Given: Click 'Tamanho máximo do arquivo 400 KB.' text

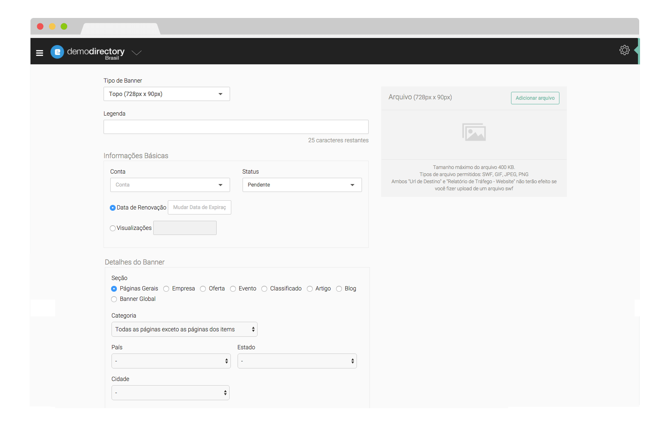Looking at the screenshot, I should (x=474, y=167).
